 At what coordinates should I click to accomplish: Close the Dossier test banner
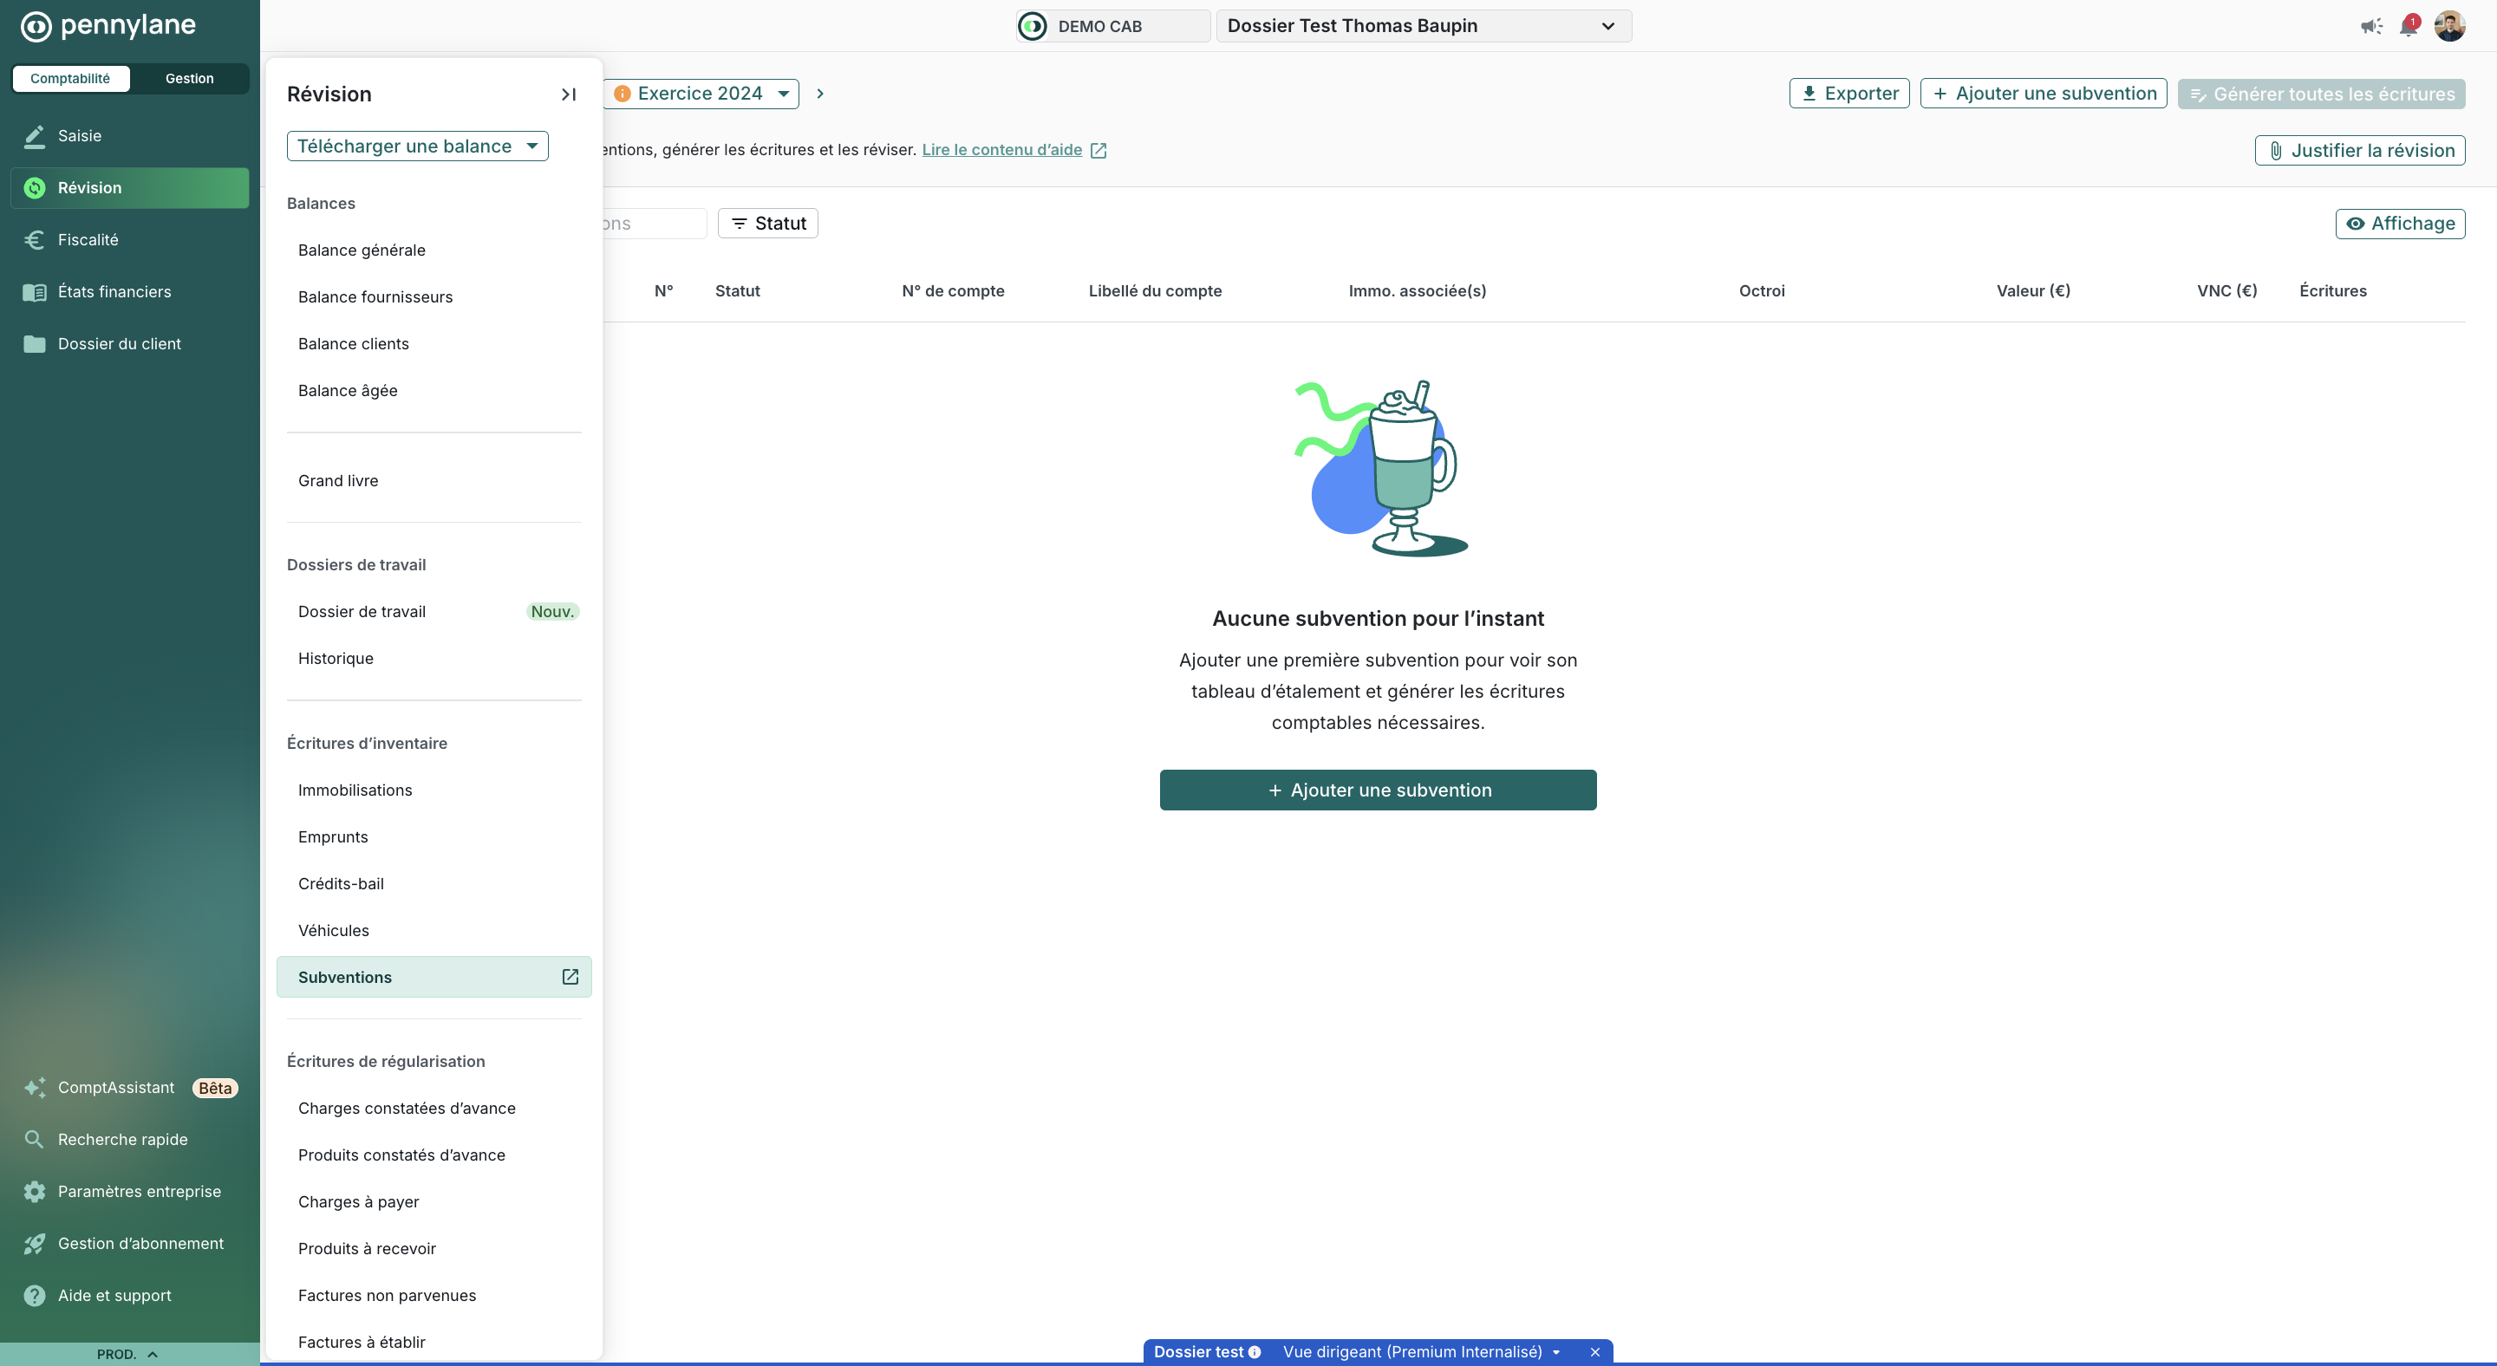point(1594,1351)
